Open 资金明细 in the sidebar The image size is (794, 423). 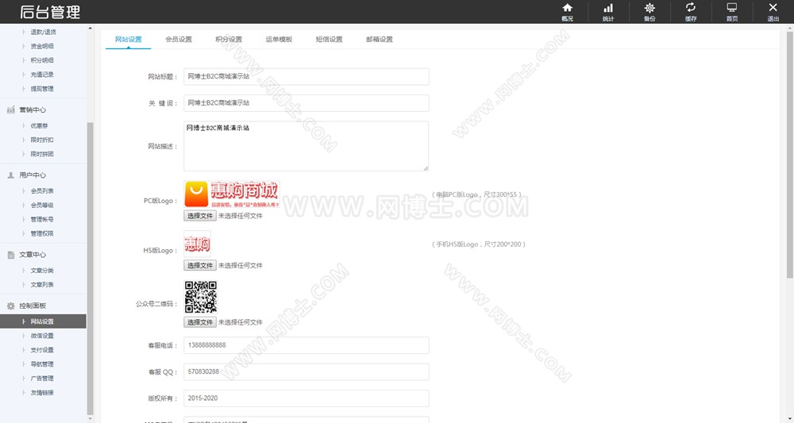(x=43, y=46)
